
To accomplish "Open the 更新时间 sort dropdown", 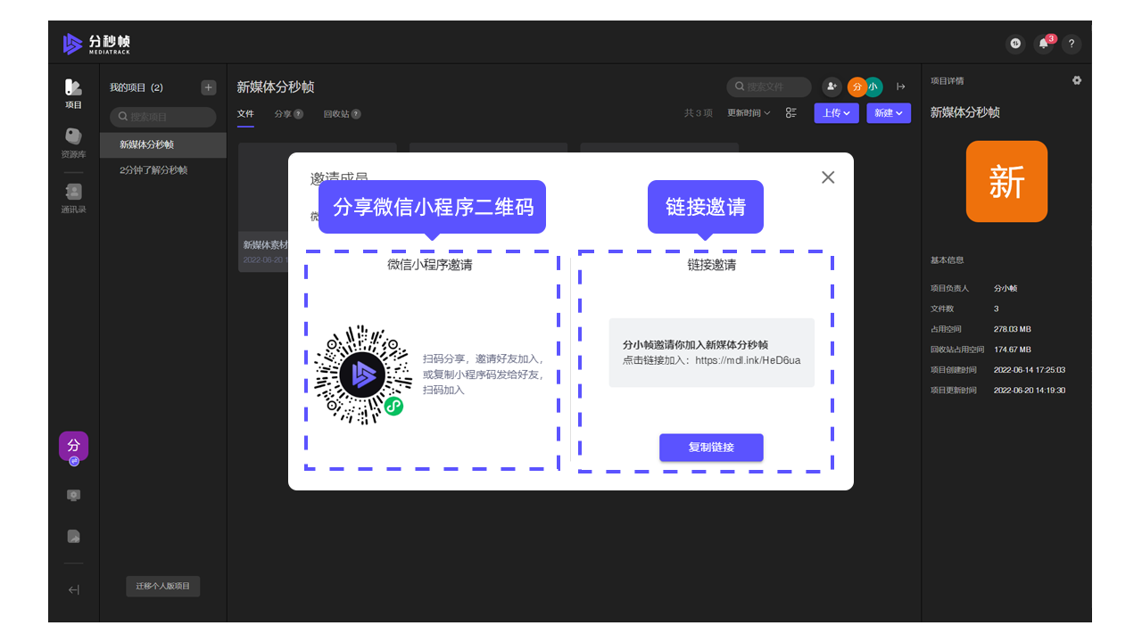I will (x=749, y=113).
